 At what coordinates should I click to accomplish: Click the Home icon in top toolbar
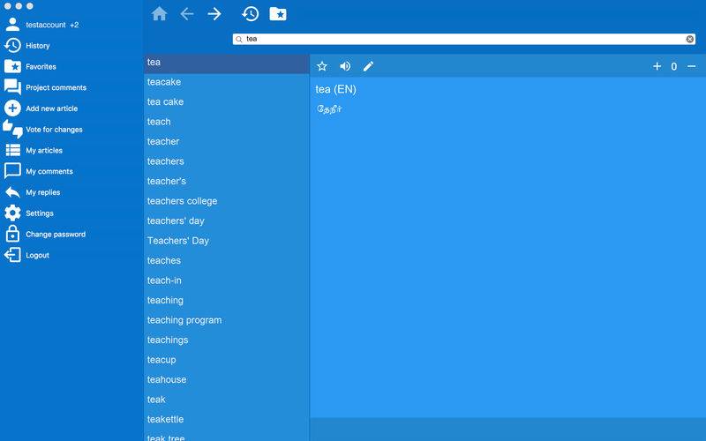[159, 14]
